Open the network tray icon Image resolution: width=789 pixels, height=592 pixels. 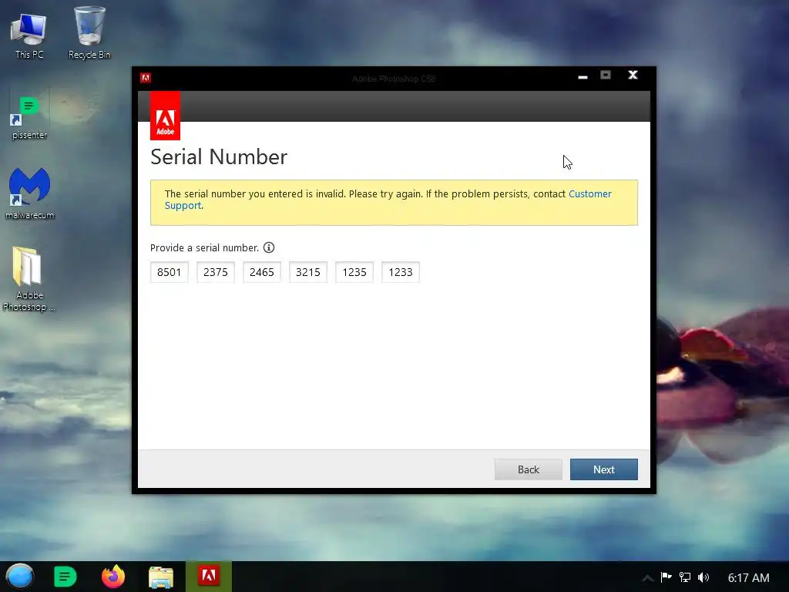point(685,577)
